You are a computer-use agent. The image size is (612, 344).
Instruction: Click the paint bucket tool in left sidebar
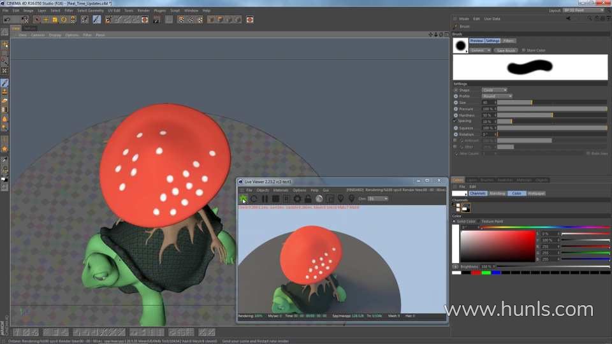4,118
